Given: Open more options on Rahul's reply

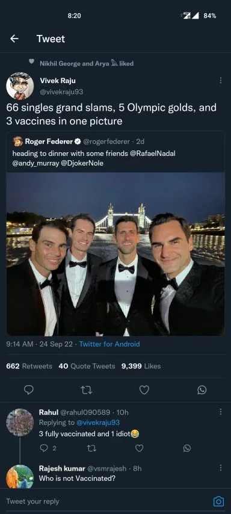Looking at the screenshot, I should [x=221, y=412].
